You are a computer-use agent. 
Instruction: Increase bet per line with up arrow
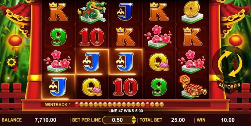pyautogui.click(x=134, y=118)
